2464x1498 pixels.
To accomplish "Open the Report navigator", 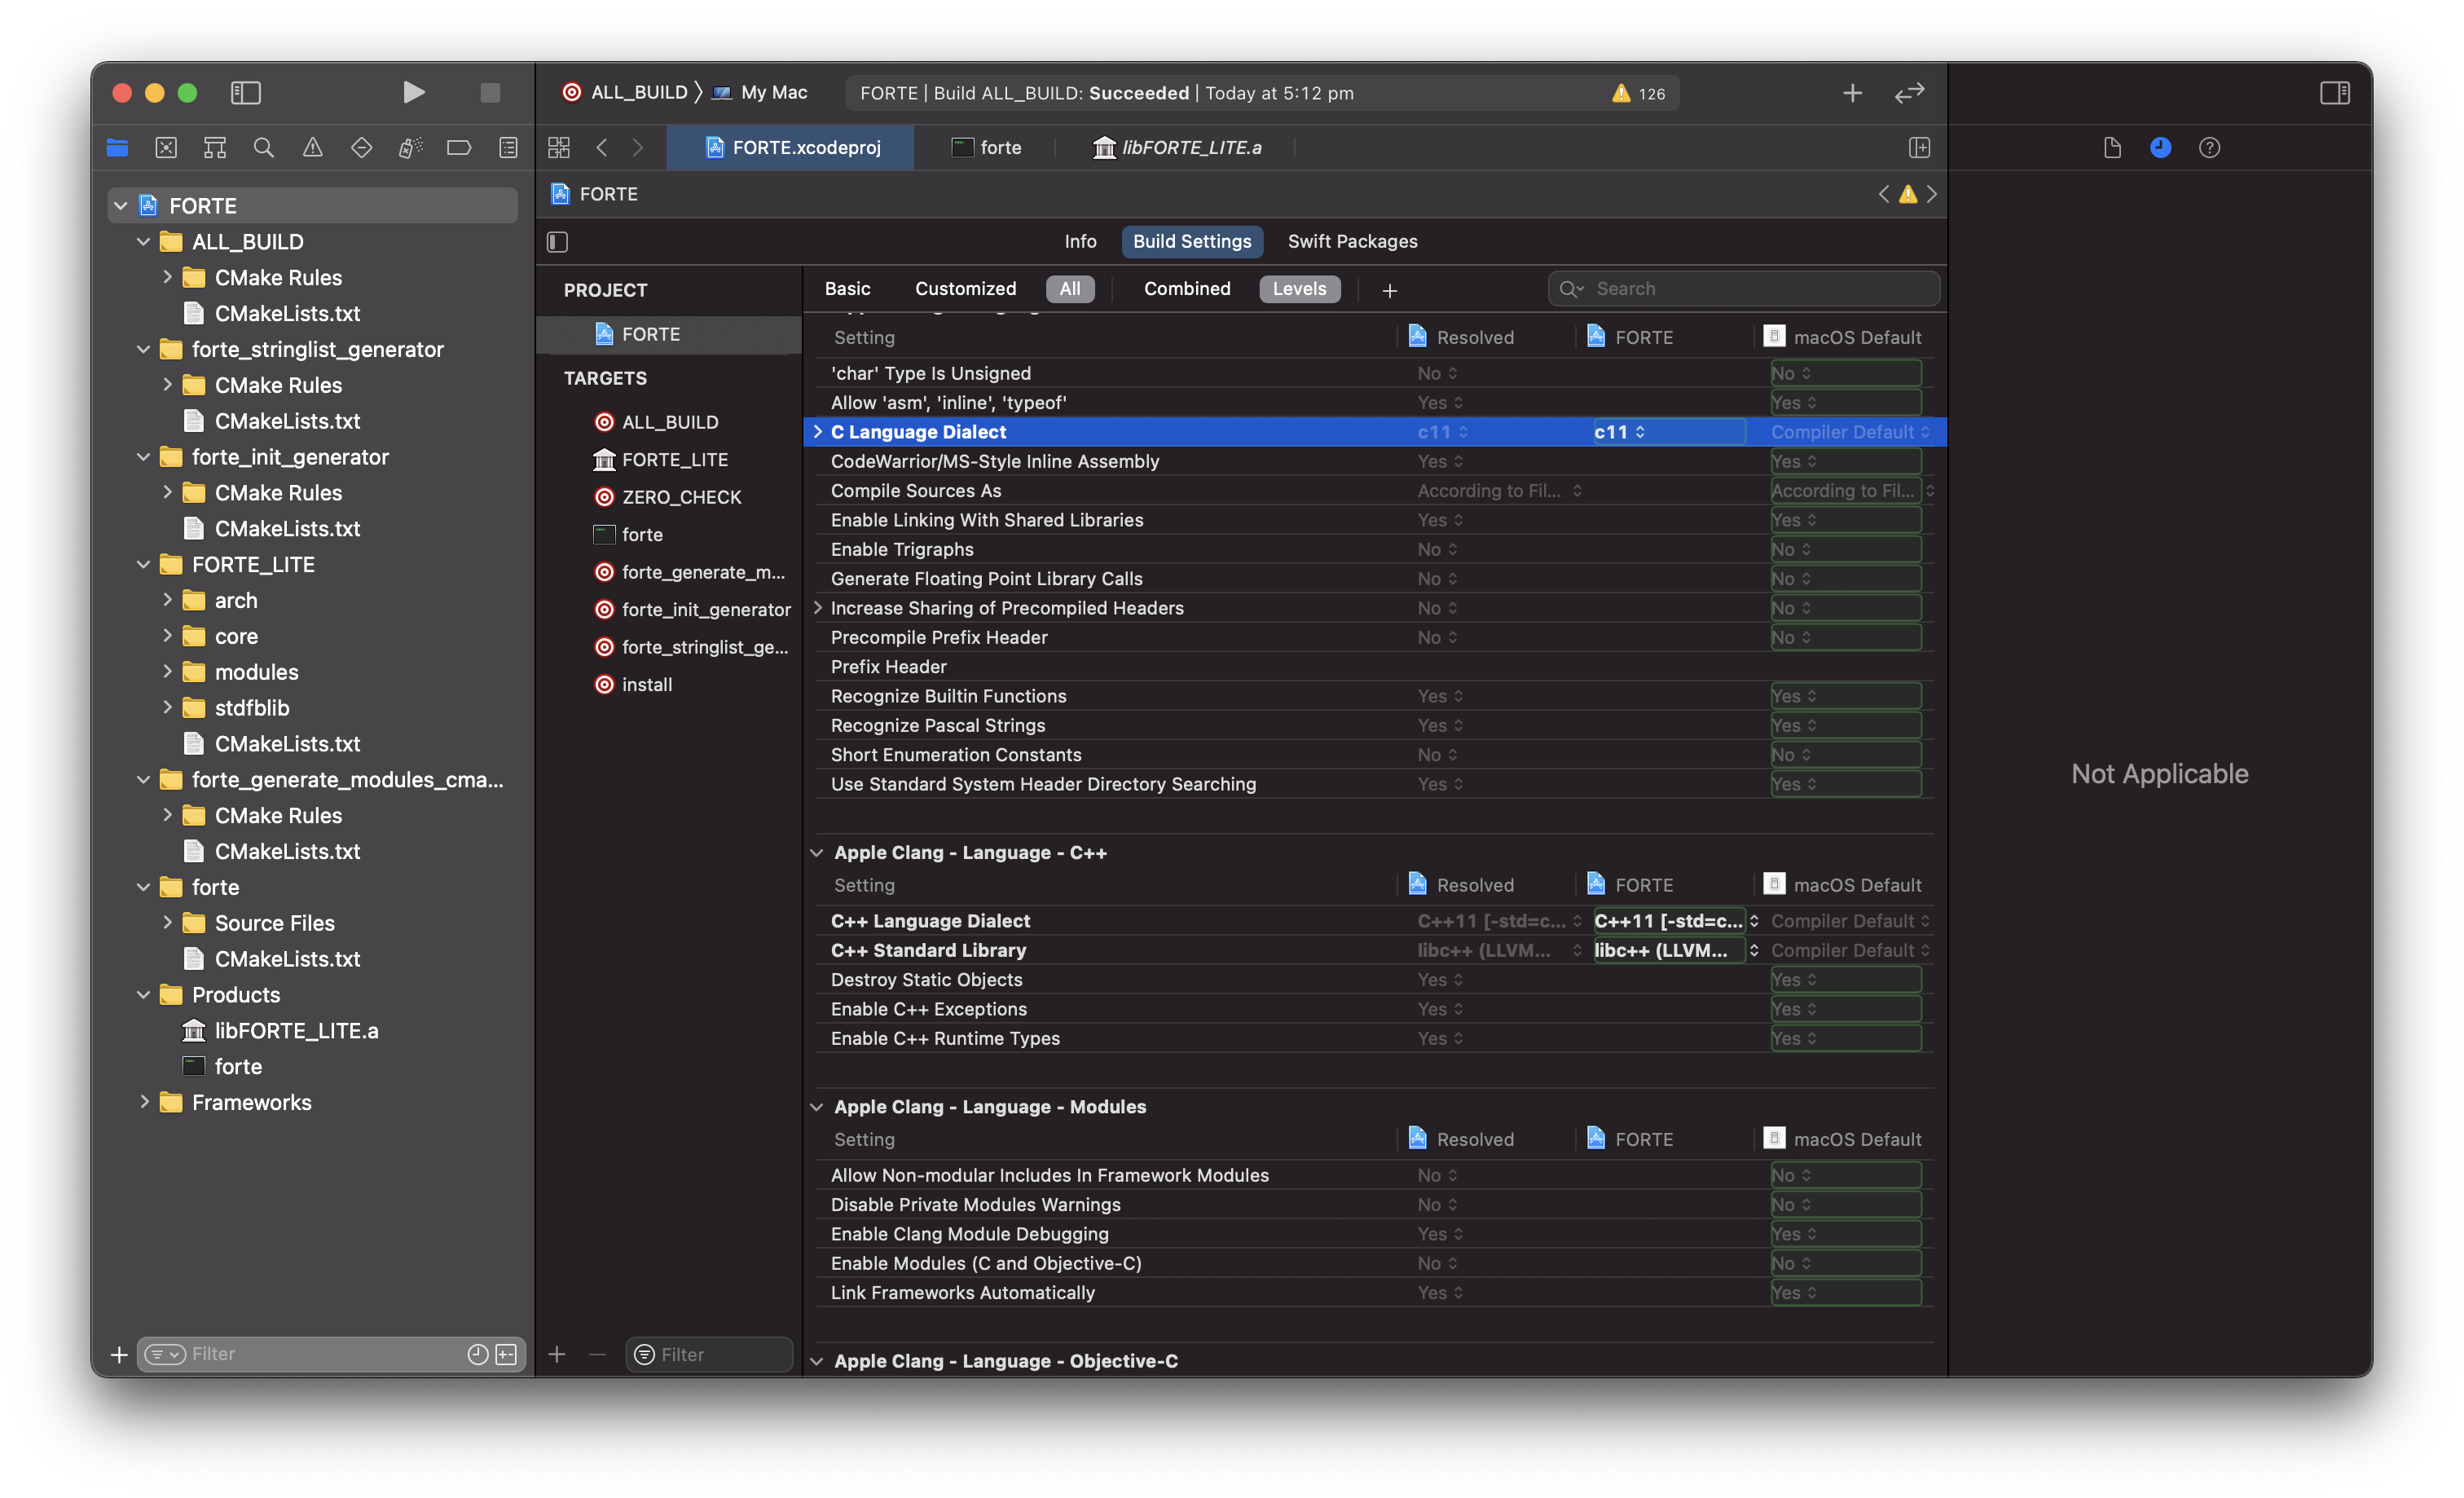I will (x=508, y=148).
